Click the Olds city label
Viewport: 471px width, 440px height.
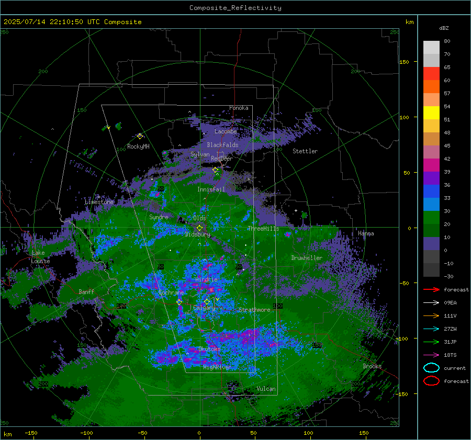point(199,218)
